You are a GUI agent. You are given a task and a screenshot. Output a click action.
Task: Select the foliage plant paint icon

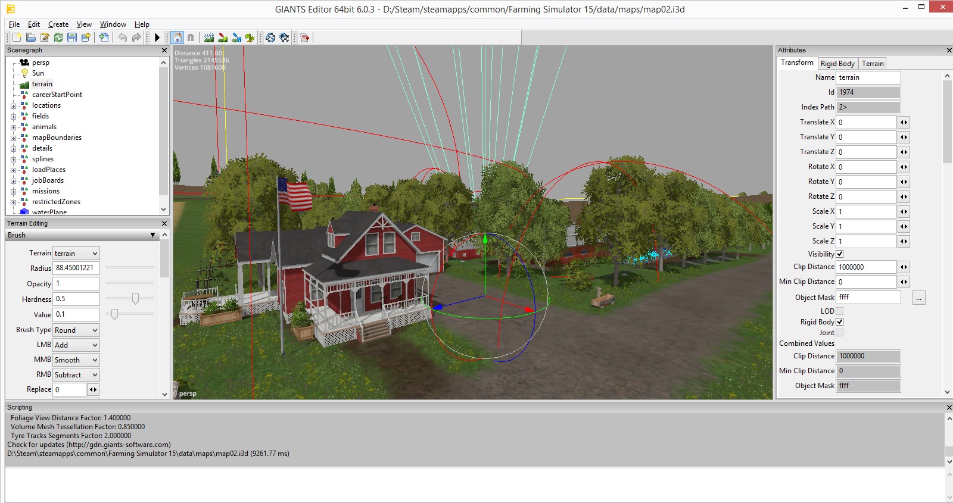[250, 38]
